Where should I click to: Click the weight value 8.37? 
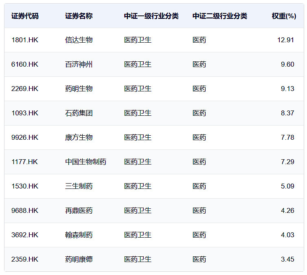coord(287,113)
